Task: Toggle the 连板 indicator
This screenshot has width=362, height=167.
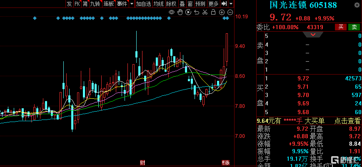Action: (x=108, y=4)
